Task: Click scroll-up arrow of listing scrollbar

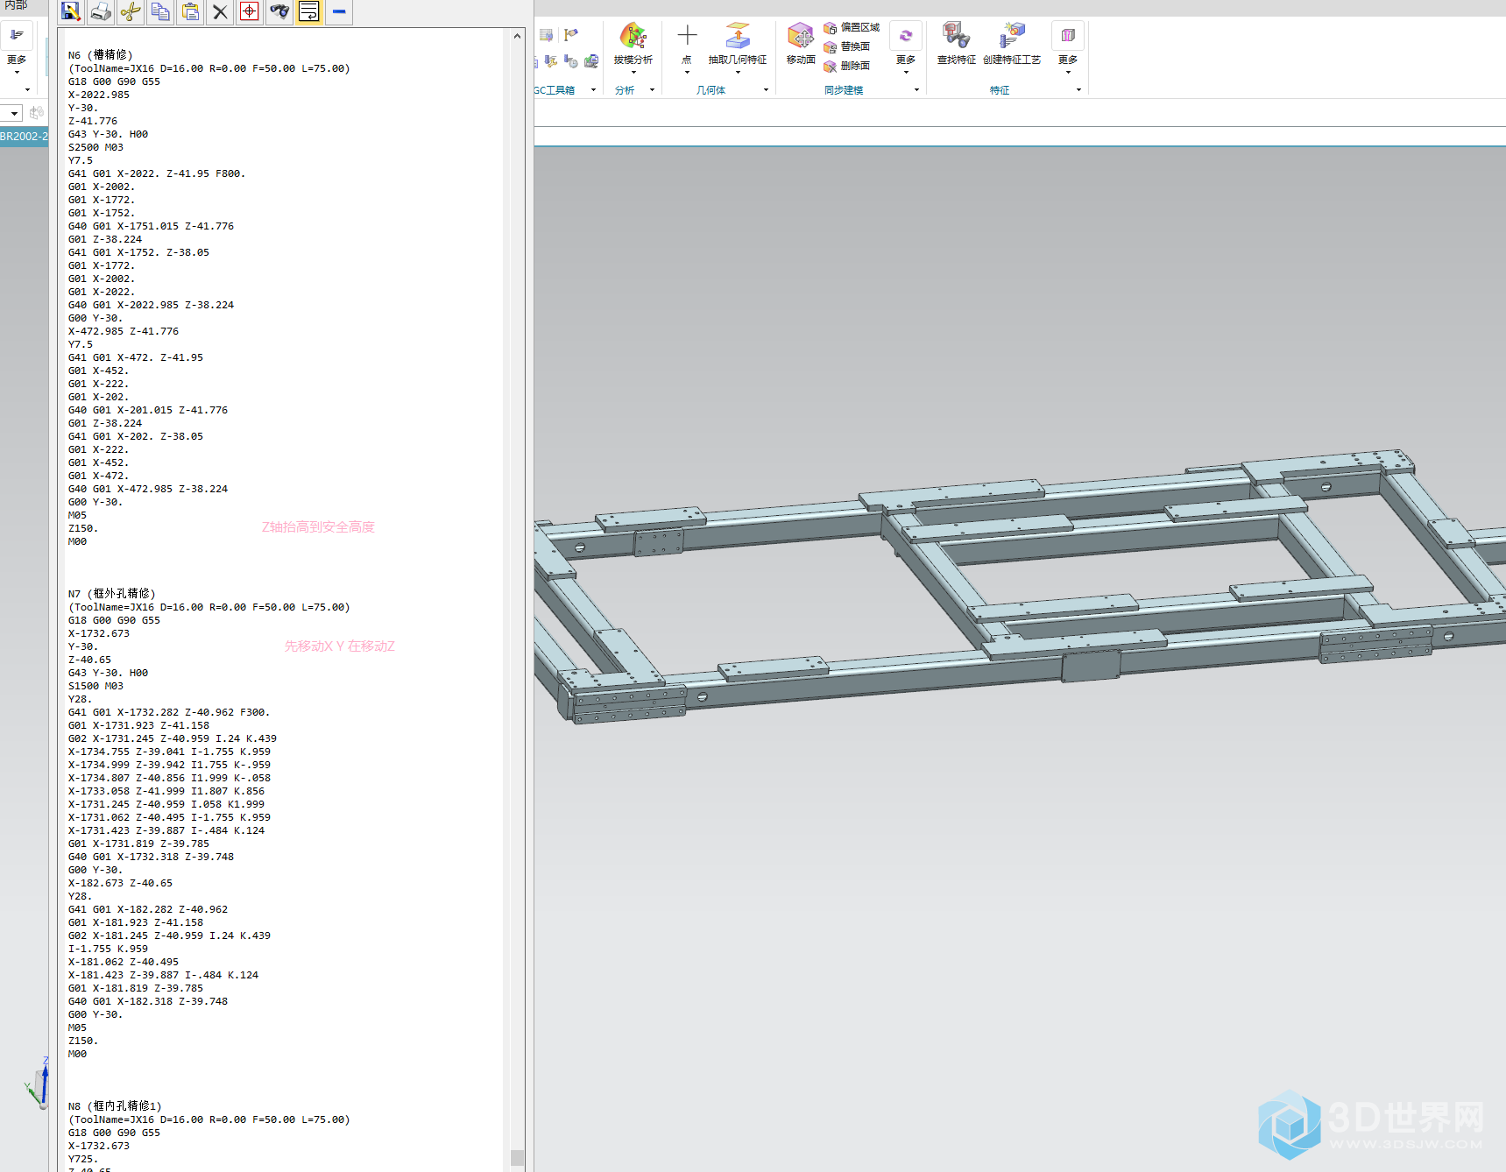Action: tap(517, 36)
